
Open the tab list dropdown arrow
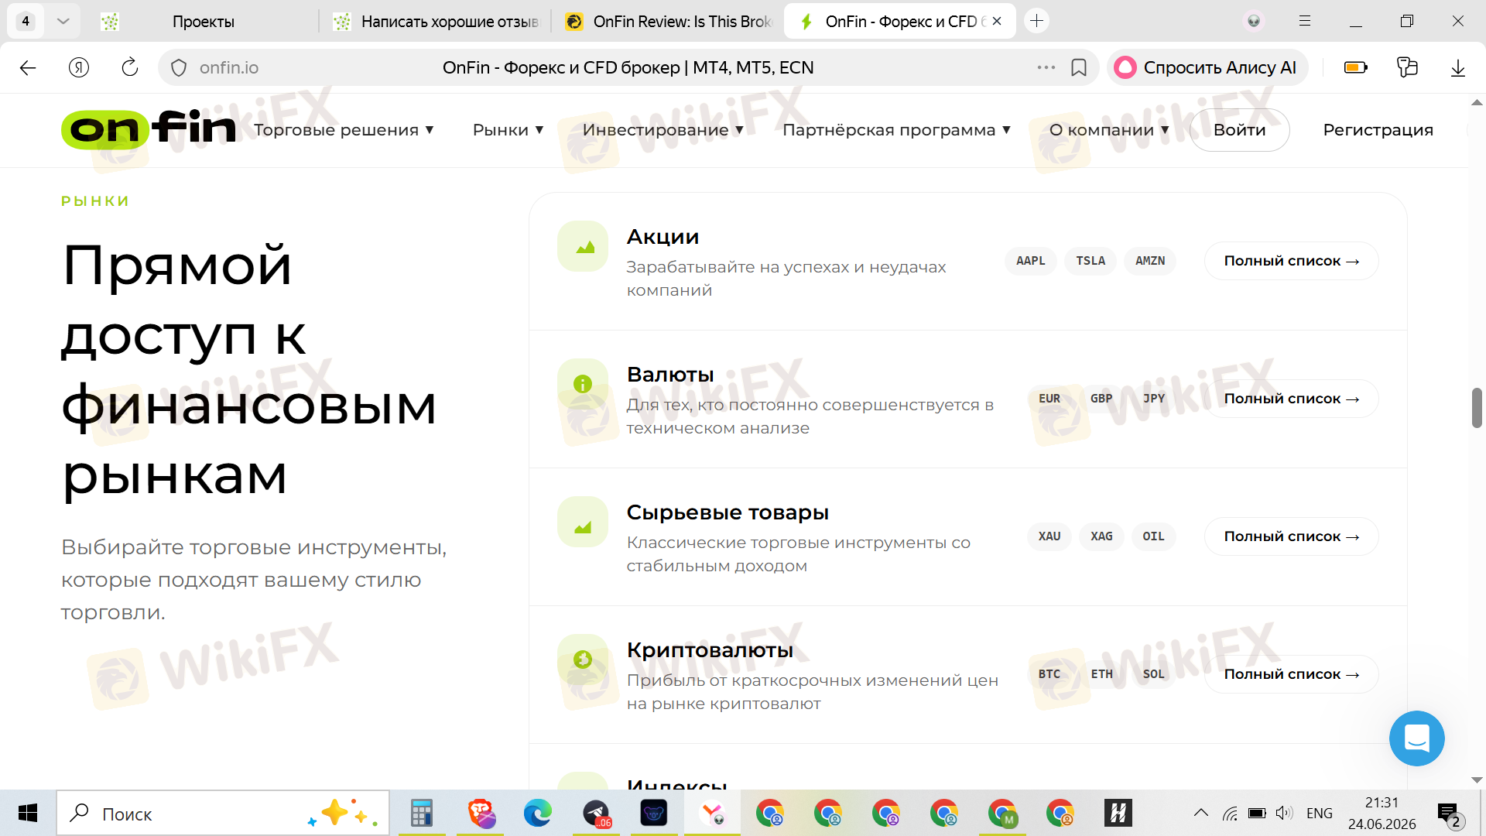[63, 21]
